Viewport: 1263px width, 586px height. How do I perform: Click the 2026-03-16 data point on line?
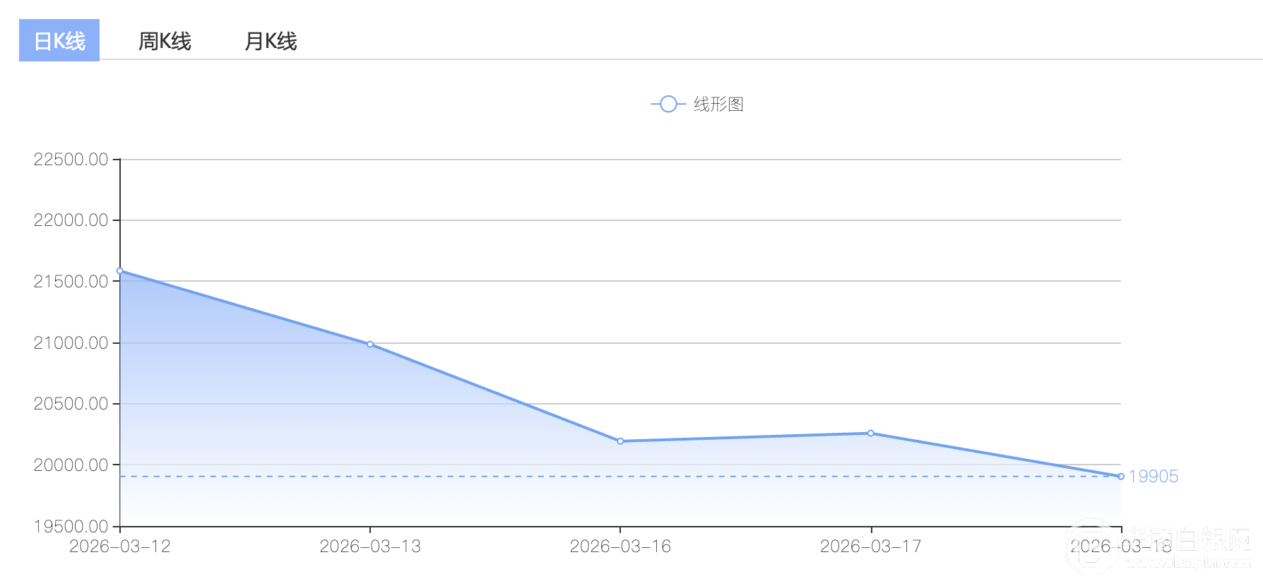[x=620, y=441]
